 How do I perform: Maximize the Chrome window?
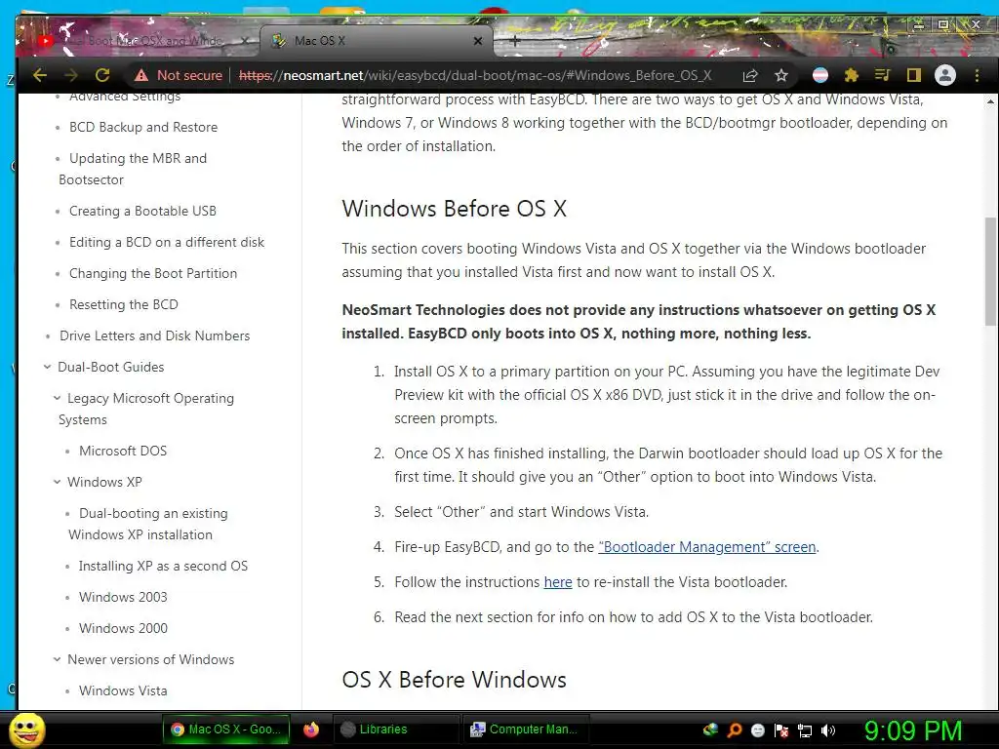coord(943,24)
